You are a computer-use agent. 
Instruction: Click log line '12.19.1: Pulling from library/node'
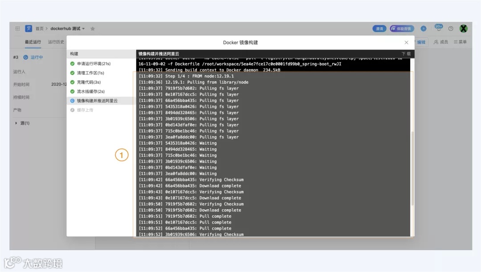(x=194, y=82)
